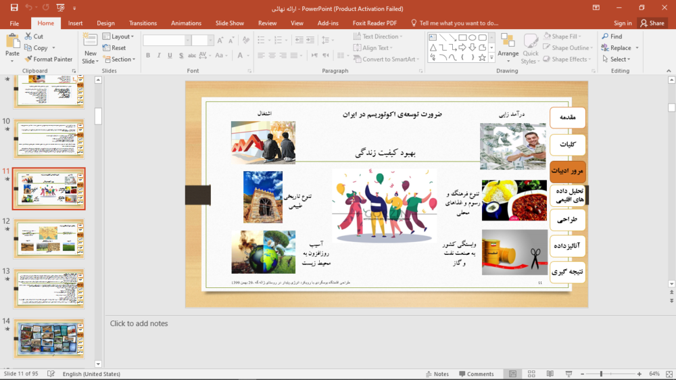
Task: Click the Cut scissors icon
Action: click(28, 37)
